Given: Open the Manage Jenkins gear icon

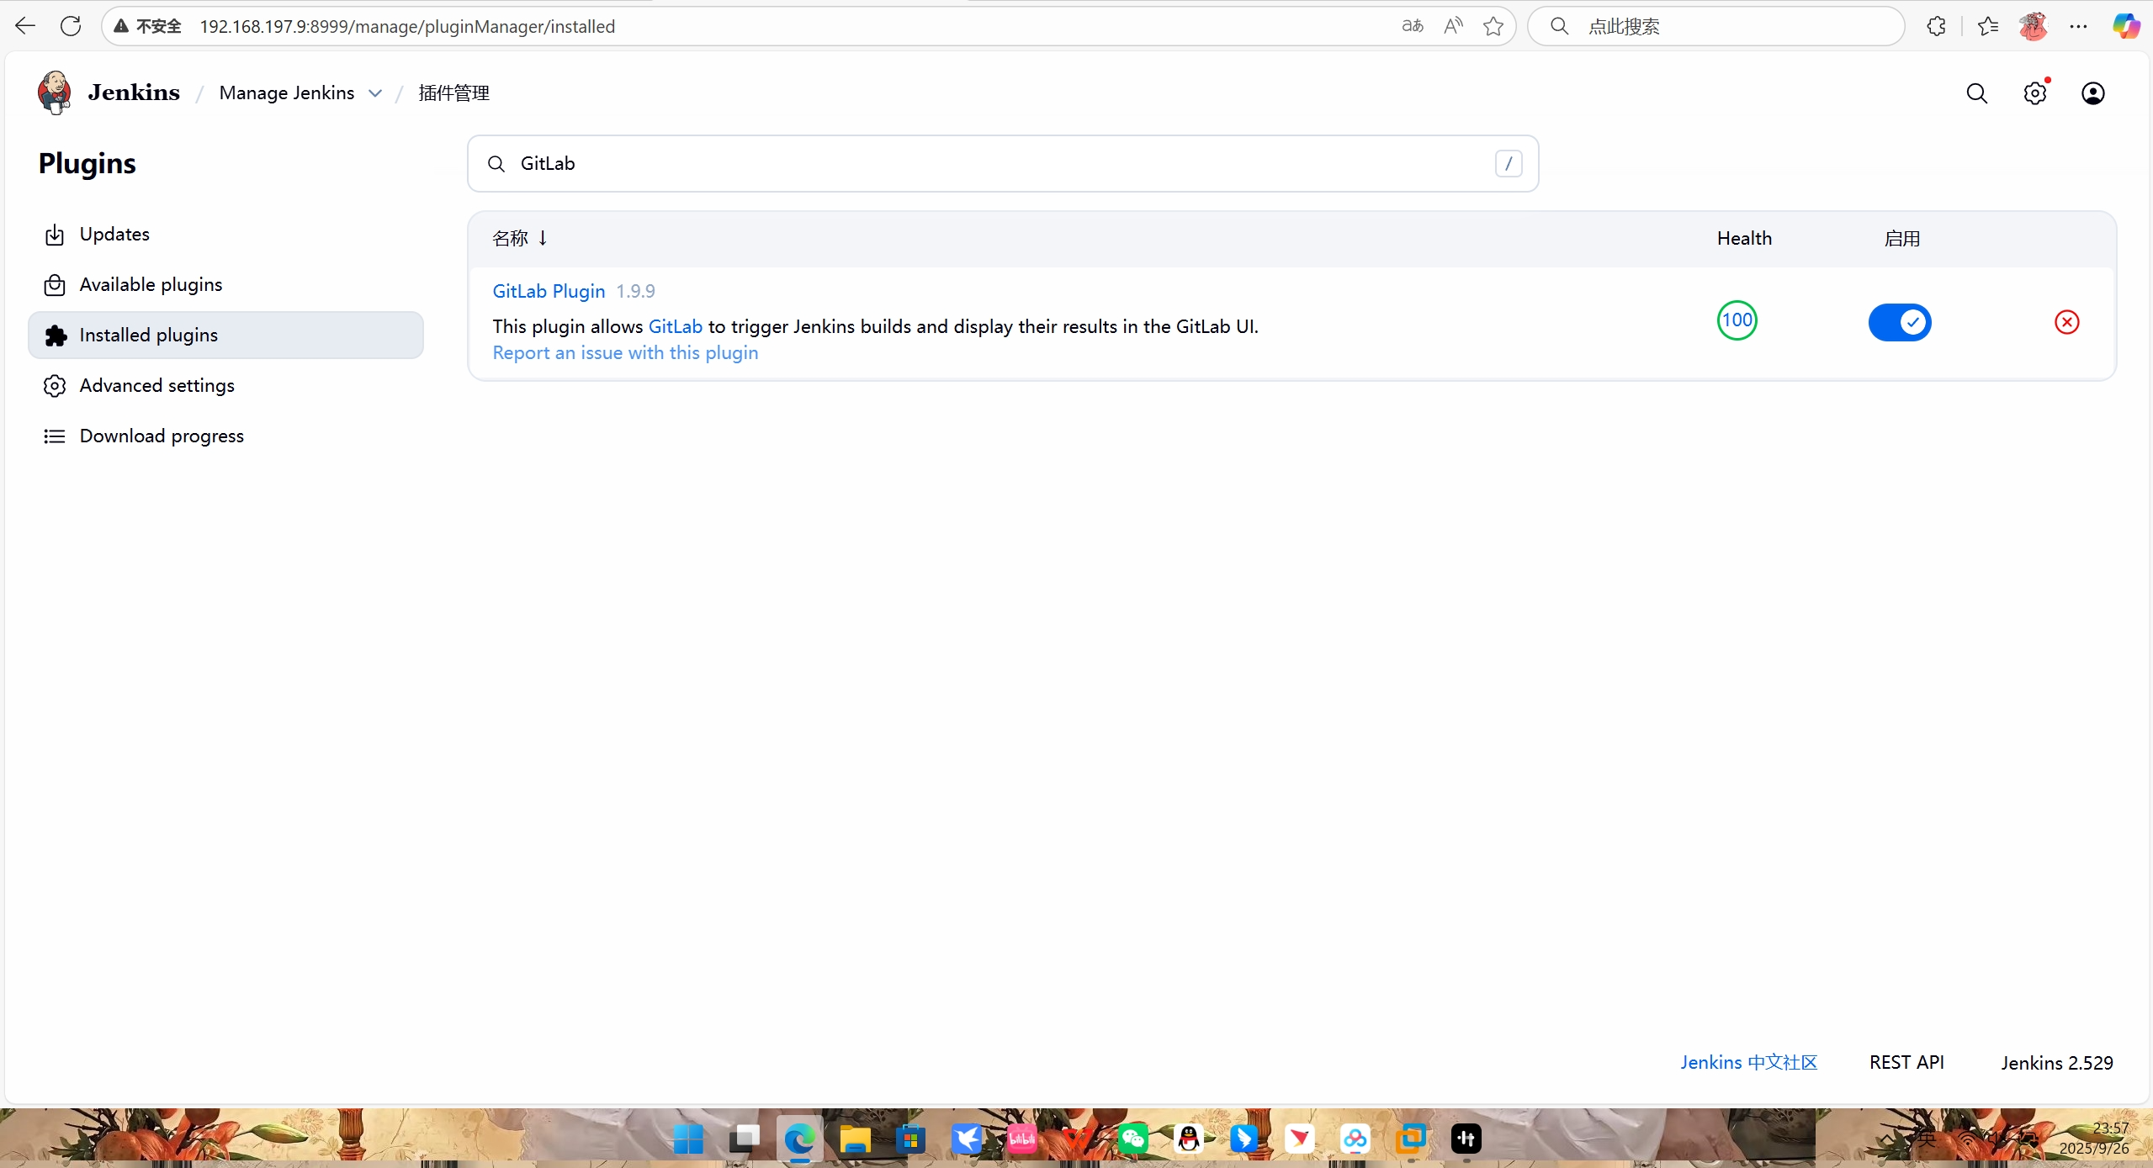Looking at the screenshot, I should point(2035,93).
